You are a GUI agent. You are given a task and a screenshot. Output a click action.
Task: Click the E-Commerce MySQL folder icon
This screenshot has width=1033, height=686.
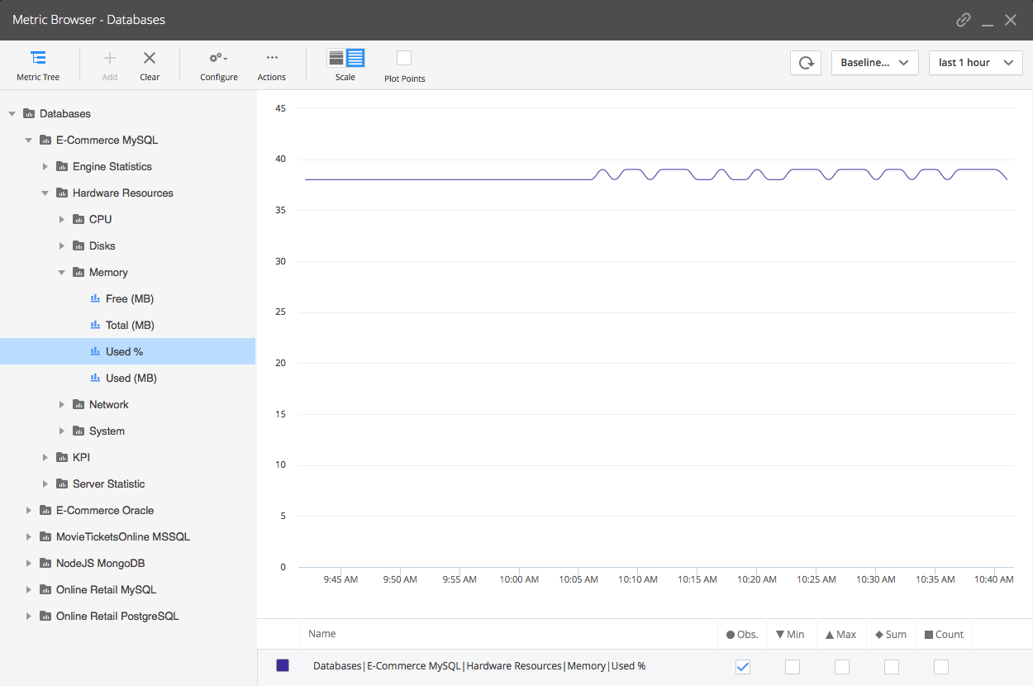pos(45,140)
